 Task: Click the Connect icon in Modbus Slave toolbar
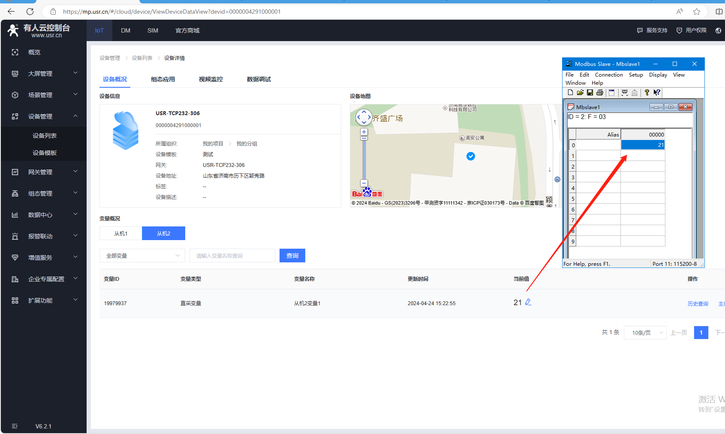pyautogui.click(x=625, y=92)
